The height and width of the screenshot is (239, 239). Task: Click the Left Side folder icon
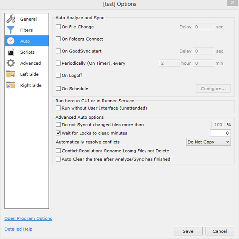[x=11, y=74]
